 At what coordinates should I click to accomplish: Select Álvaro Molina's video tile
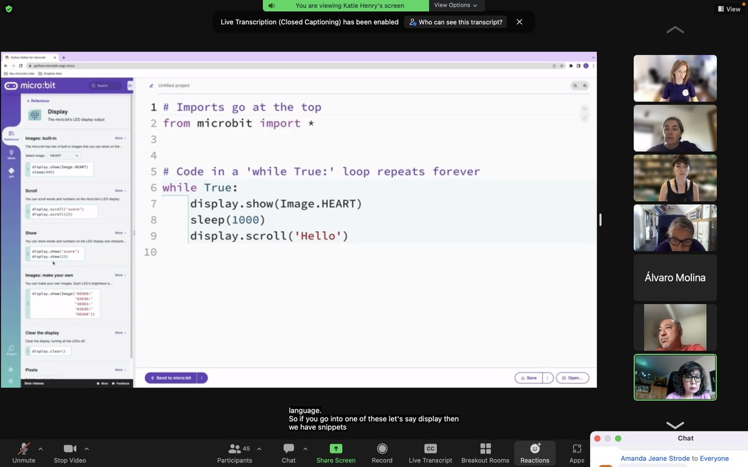(675, 278)
